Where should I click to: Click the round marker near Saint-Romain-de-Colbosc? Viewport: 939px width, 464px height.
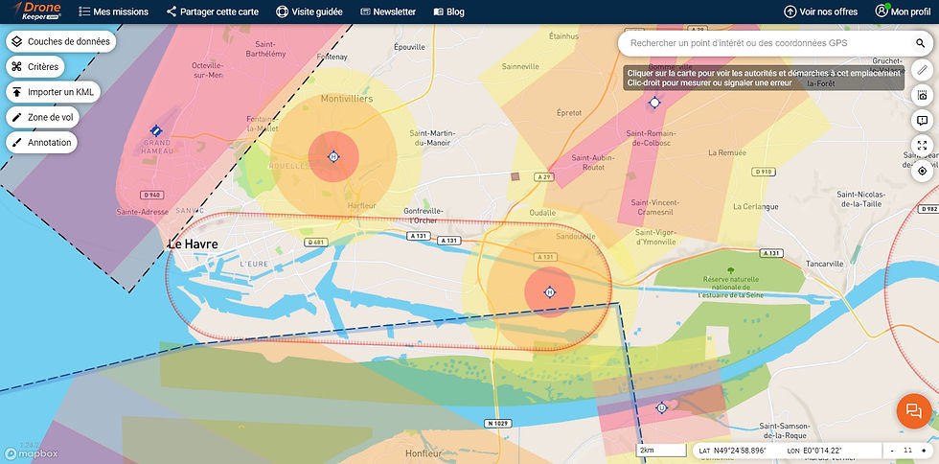pyautogui.click(x=654, y=104)
